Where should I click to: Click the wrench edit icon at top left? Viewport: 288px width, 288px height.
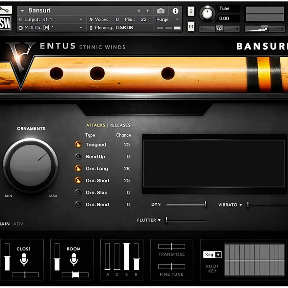point(6,10)
